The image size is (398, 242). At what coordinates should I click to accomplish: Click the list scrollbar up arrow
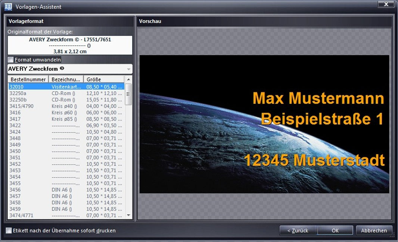pos(128,79)
